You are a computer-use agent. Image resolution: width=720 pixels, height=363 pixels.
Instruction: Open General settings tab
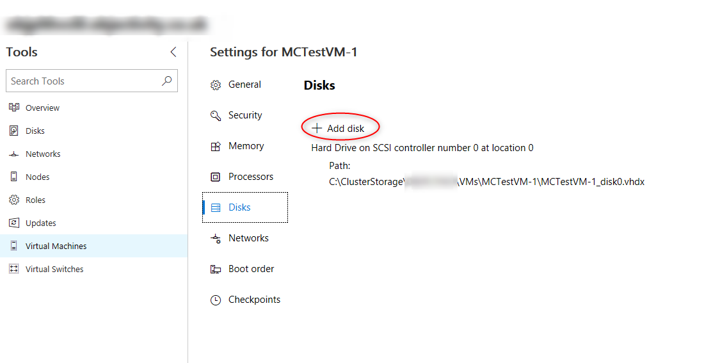click(x=245, y=85)
